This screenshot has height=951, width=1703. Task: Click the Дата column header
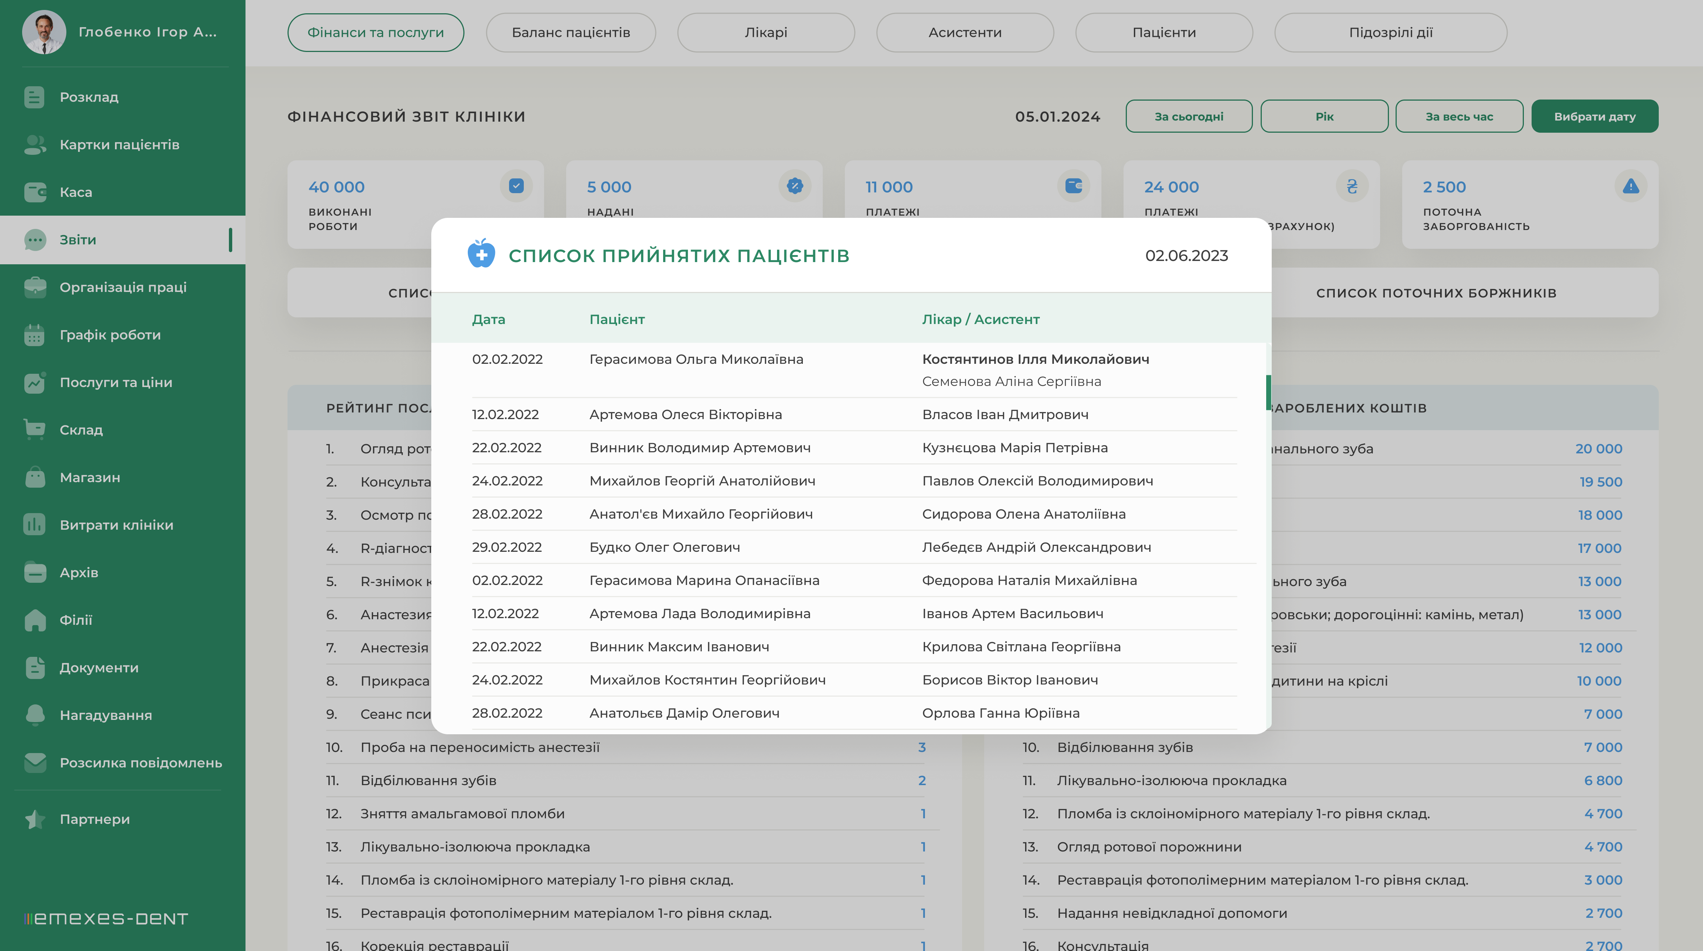tap(488, 319)
